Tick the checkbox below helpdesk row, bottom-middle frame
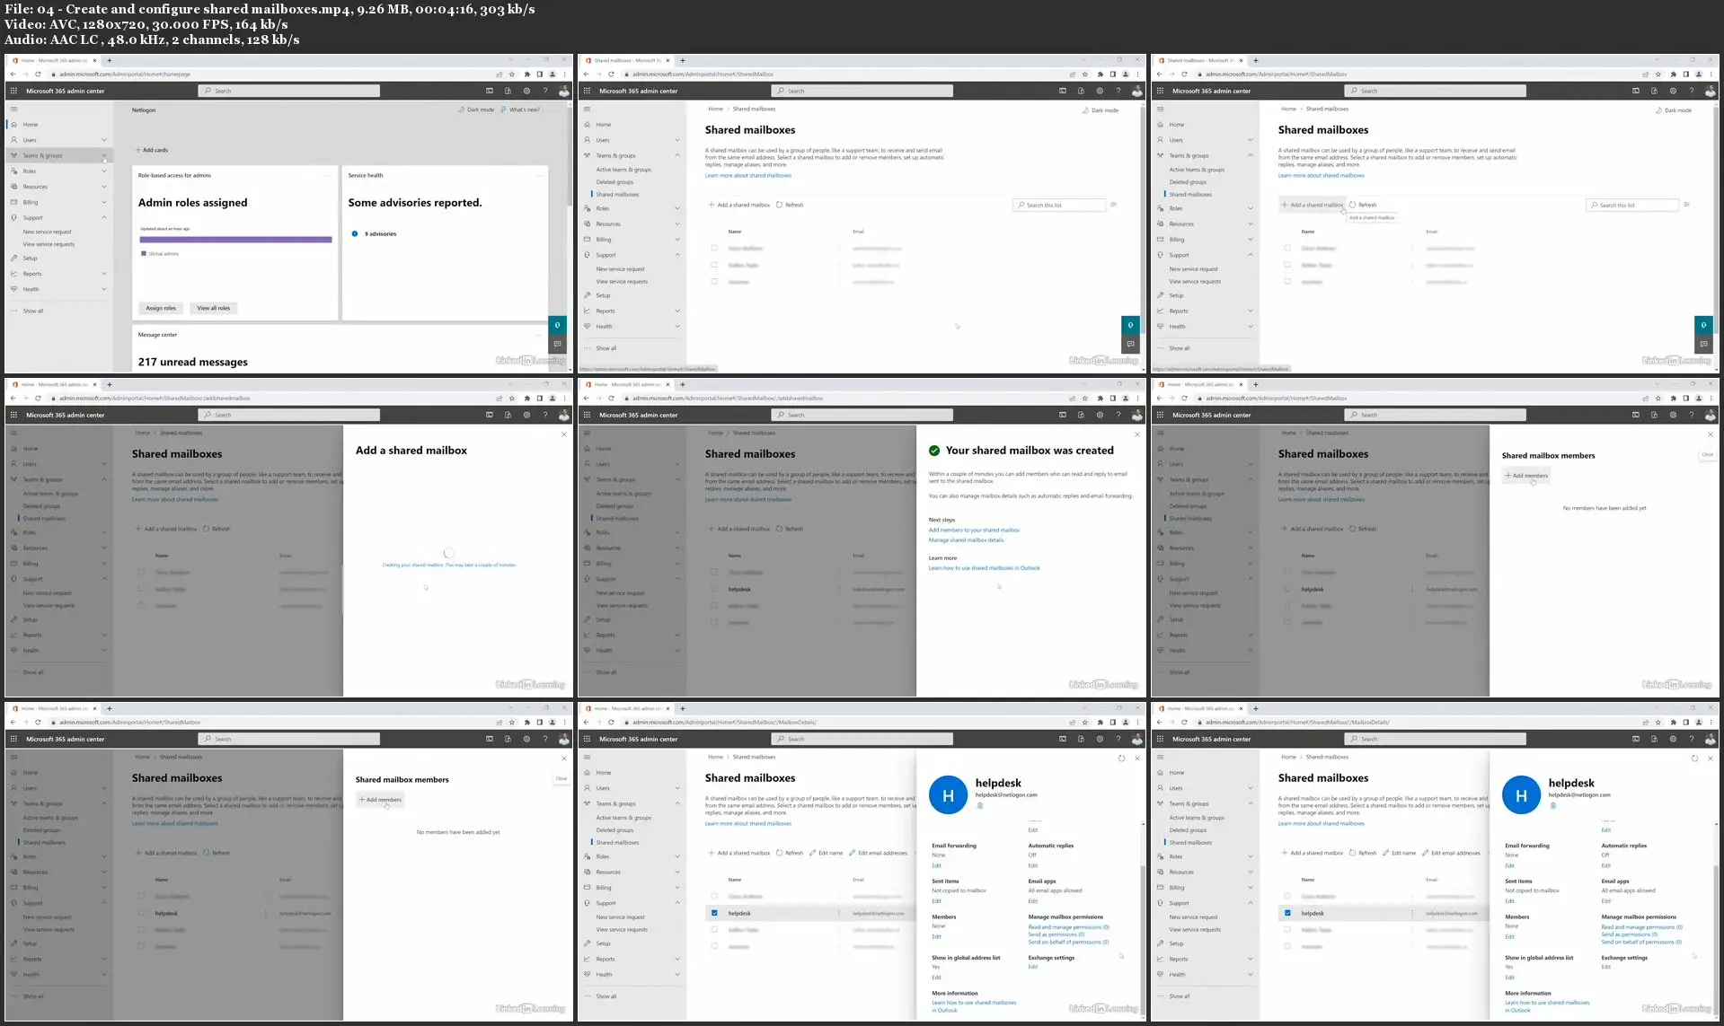 714,930
